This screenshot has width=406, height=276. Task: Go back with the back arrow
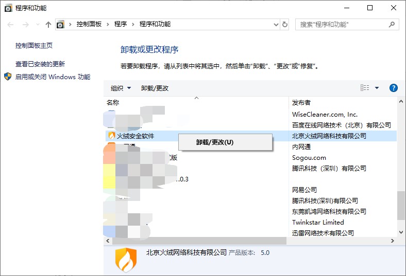click(11, 25)
